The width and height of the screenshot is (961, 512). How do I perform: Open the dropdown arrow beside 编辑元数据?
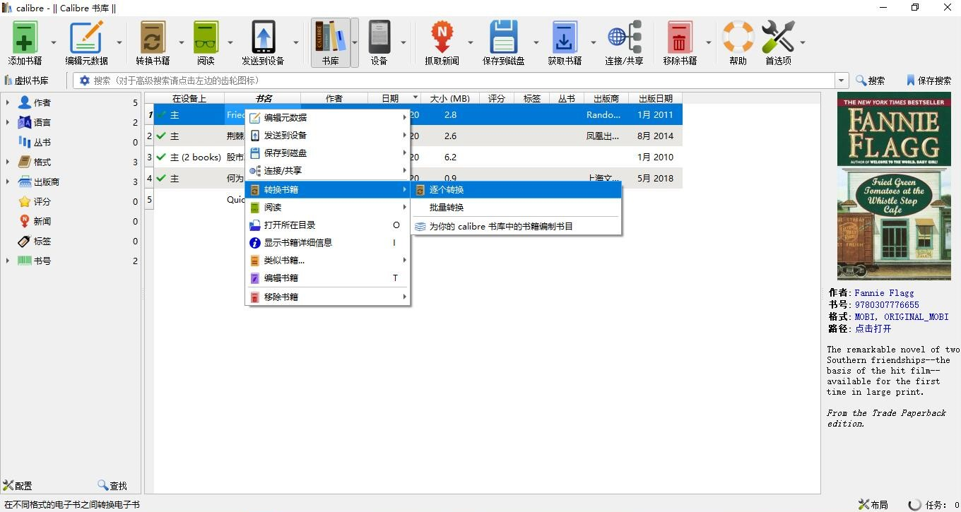tap(119, 42)
